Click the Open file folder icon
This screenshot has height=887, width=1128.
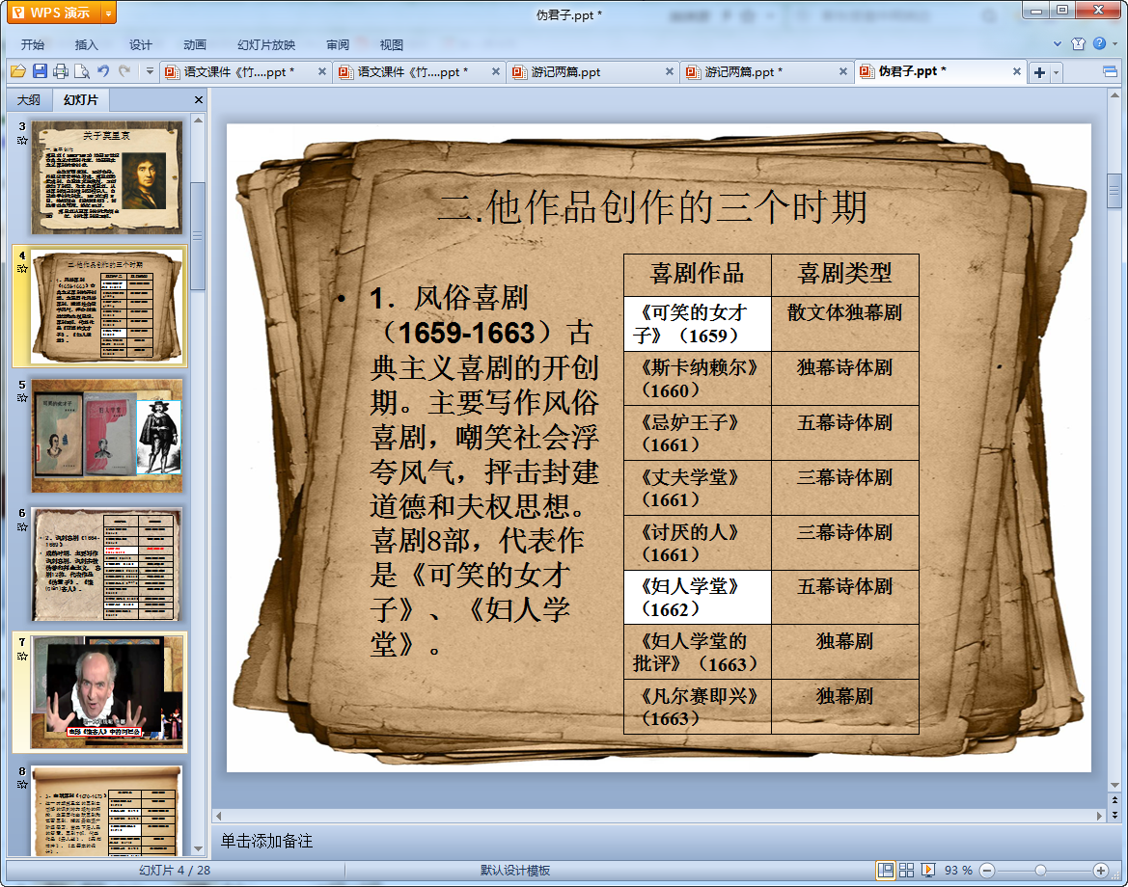click(x=18, y=71)
